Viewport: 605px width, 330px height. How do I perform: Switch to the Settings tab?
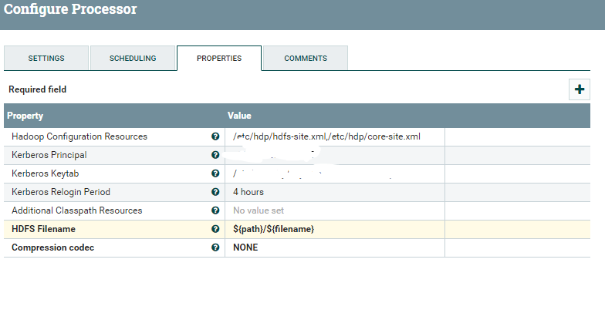tap(46, 59)
